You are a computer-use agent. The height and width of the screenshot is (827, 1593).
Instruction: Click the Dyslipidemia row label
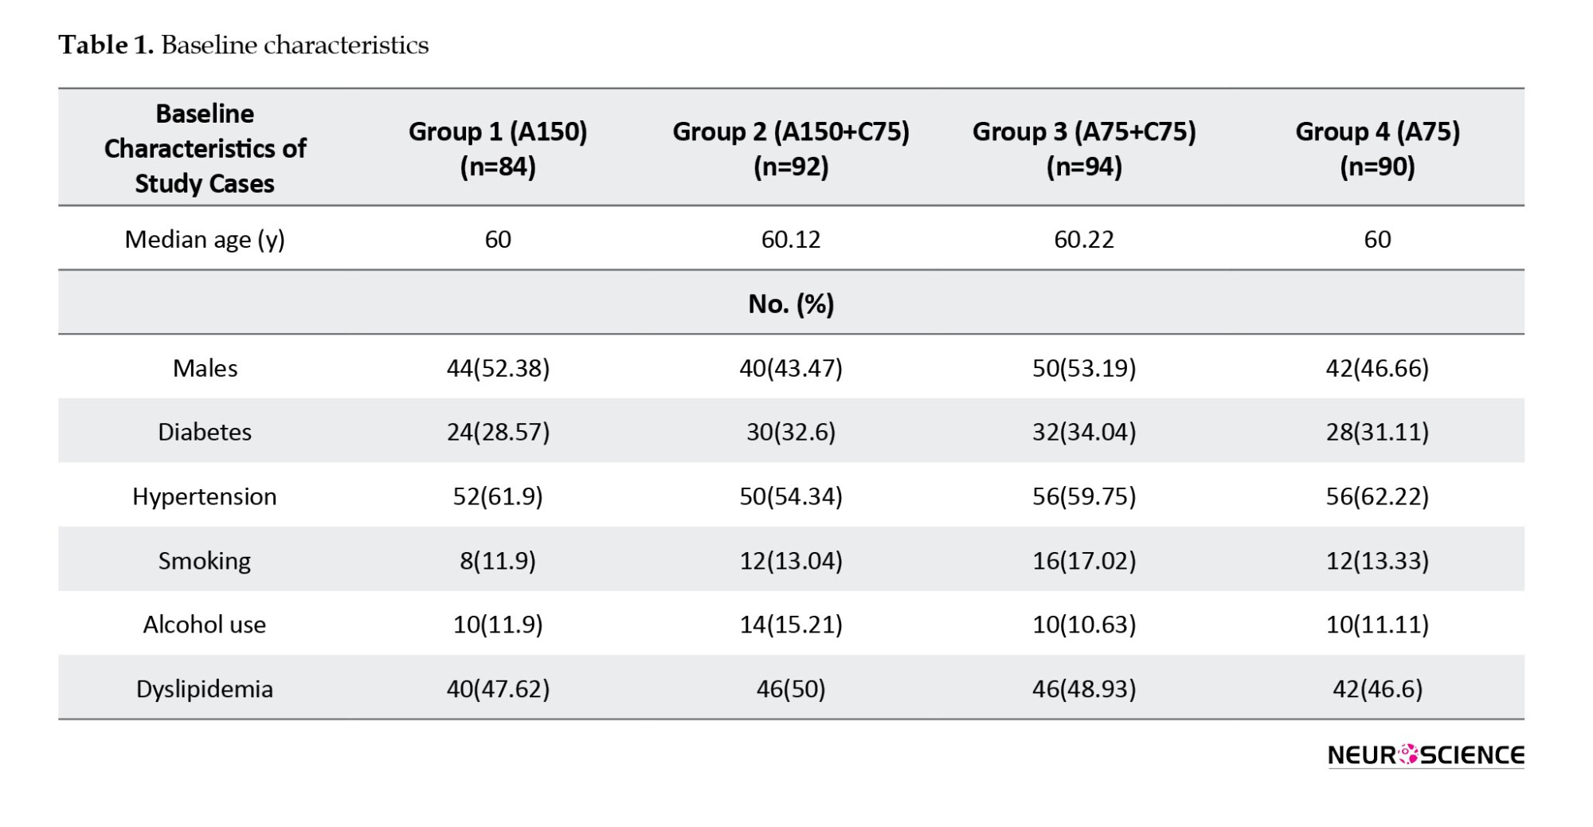(x=205, y=689)
